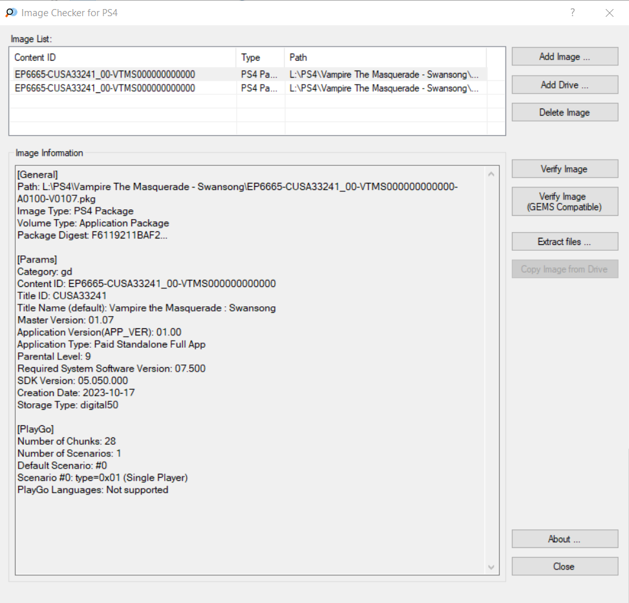Screen dimensions: 629x603
Task: Open the About dialog
Action: point(564,539)
